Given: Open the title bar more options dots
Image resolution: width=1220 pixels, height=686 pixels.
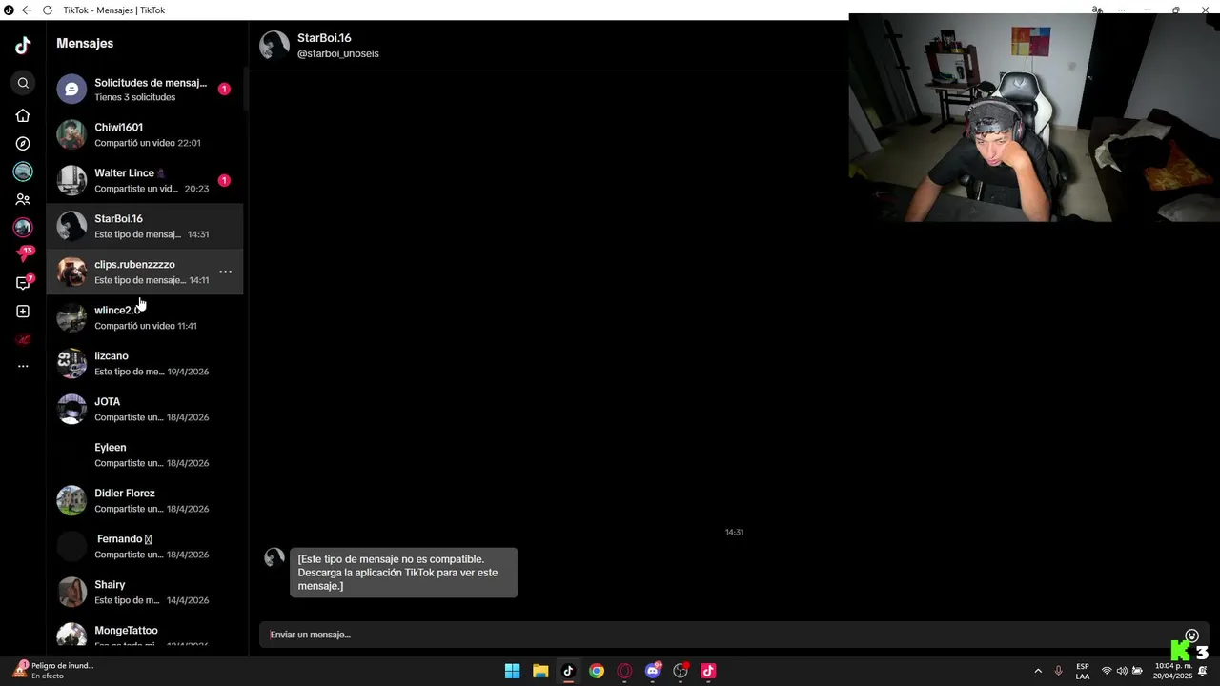Looking at the screenshot, I should point(1121,10).
